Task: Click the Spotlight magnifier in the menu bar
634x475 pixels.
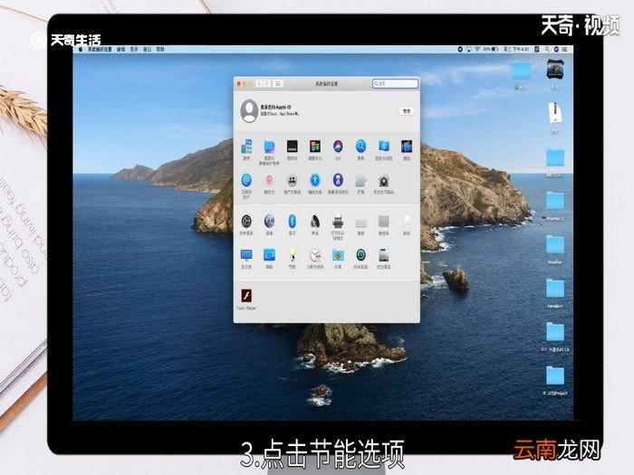Action: click(547, 49)
